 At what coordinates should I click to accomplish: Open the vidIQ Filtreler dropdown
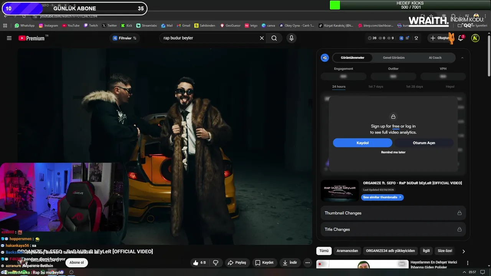coord(125,38)
